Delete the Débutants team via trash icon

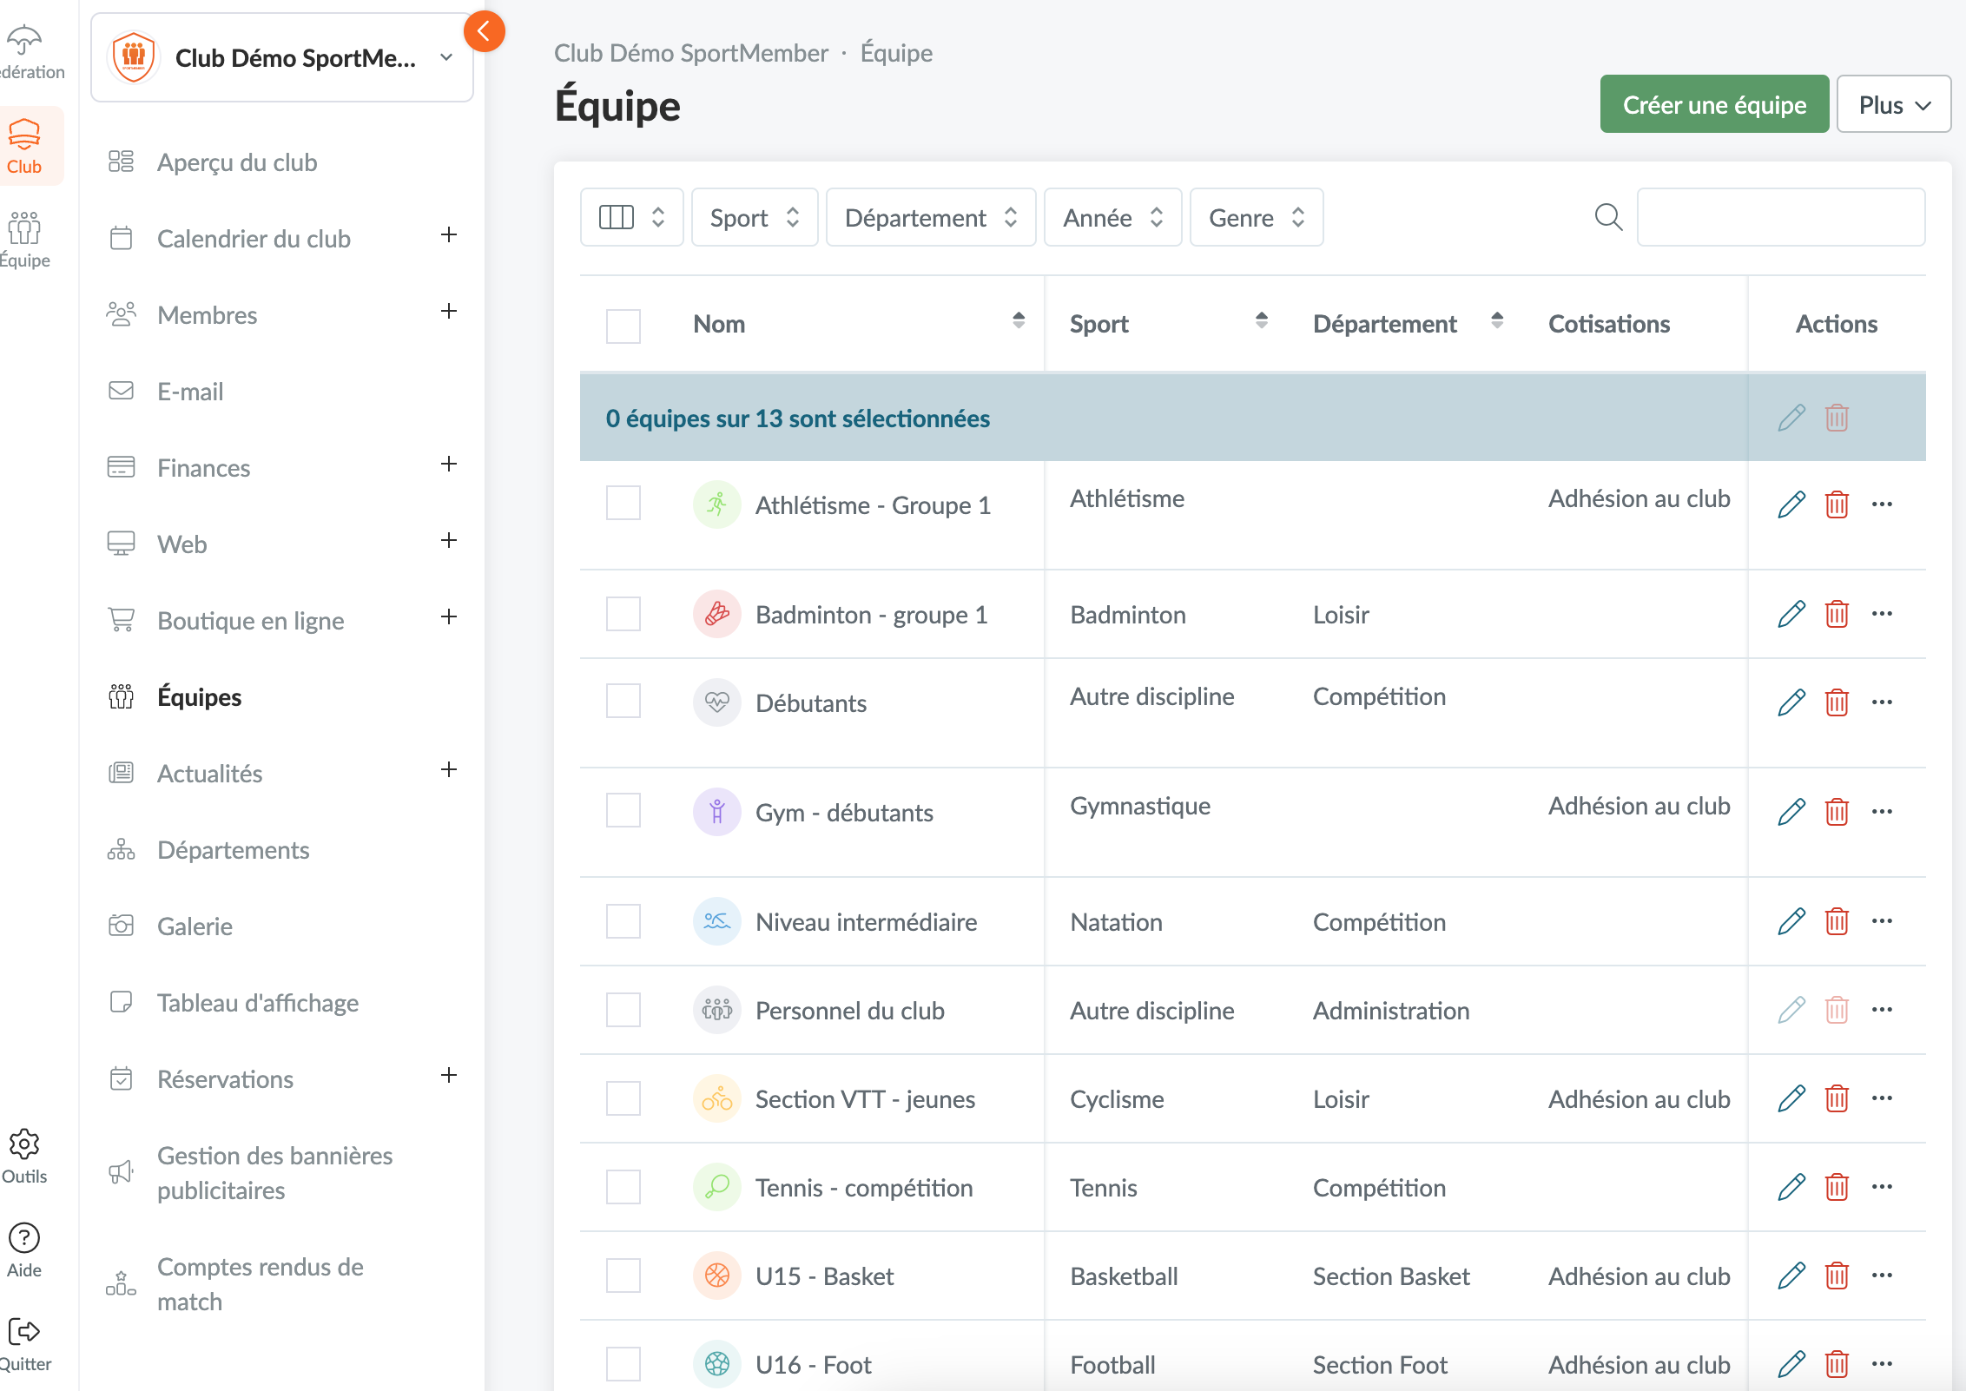point(1837,702)
